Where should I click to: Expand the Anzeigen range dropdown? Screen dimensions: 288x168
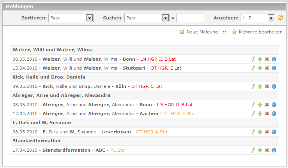(271, 18)
